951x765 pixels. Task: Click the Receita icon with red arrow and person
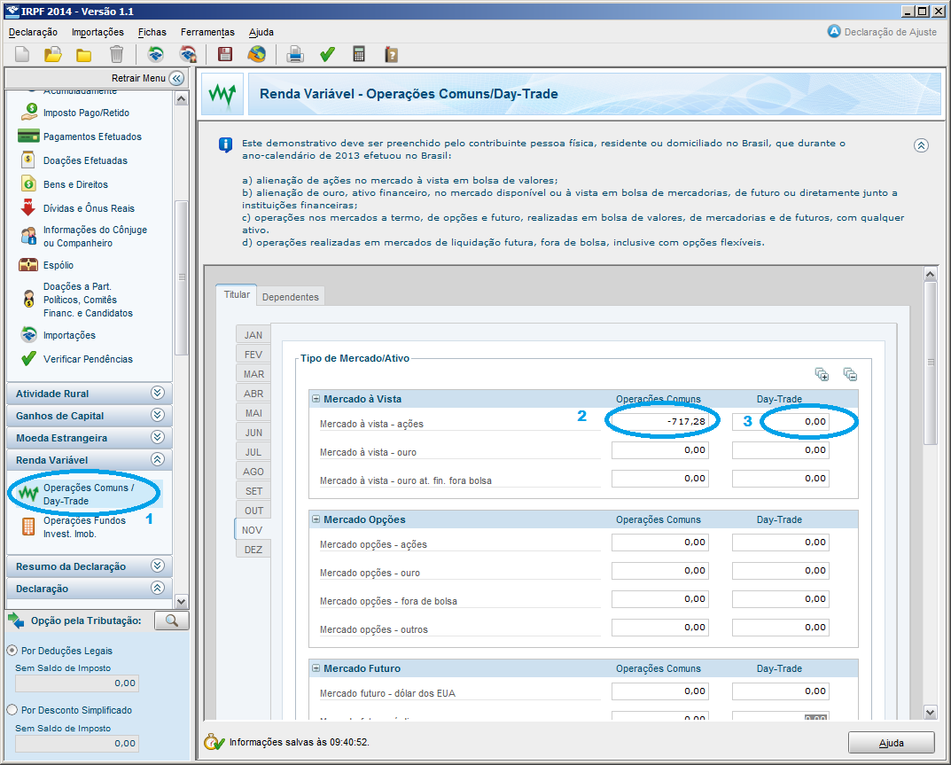188,55
